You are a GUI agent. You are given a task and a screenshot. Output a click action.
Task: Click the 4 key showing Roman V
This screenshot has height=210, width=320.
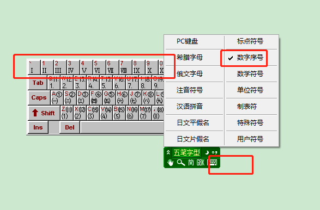coord(86,67)
